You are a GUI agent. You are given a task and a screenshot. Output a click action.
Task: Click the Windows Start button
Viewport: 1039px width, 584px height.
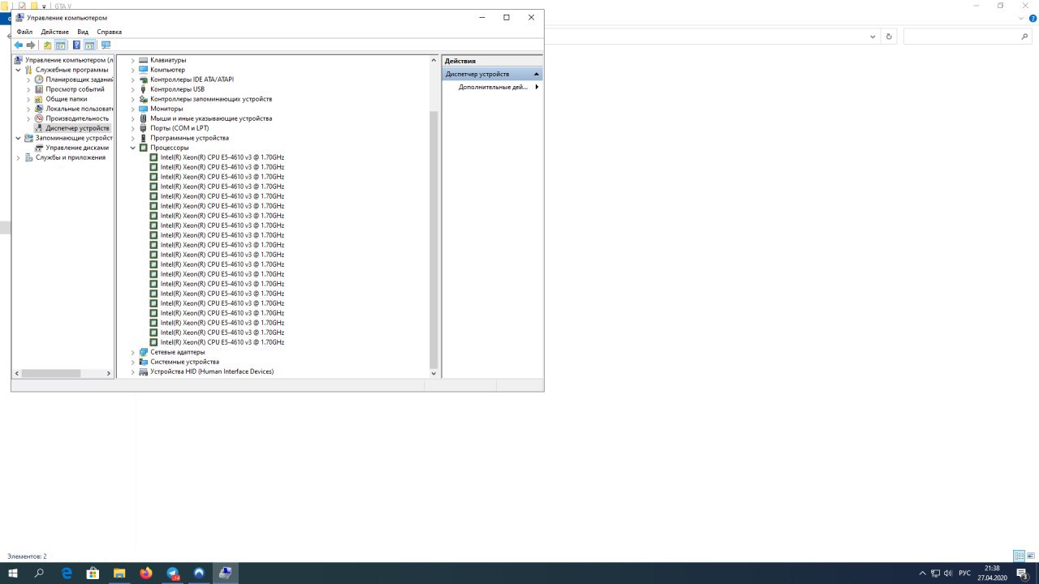tap(13, 573)
